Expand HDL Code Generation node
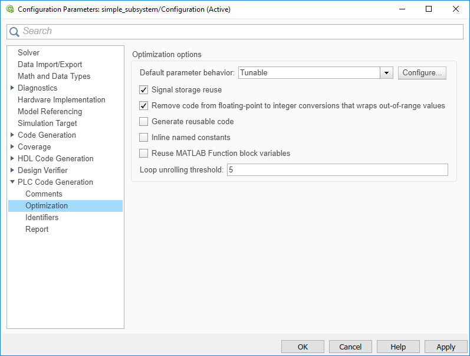The height and width of the screenshot is (356, 470). pyautogui.click(x=12, y=158)
